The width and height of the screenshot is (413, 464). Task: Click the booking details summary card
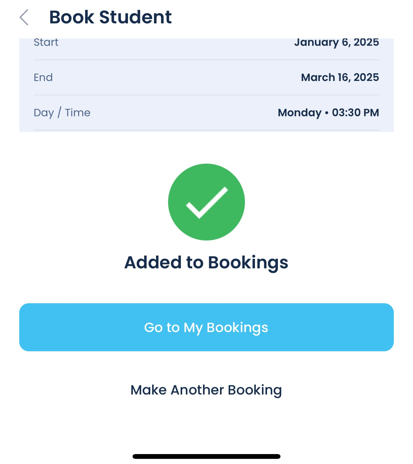pos(206,85)
